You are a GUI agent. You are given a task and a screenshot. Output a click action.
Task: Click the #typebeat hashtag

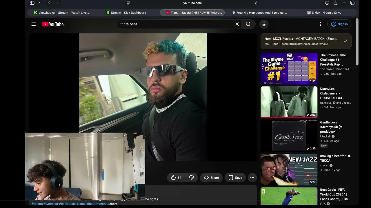point(51,204)
